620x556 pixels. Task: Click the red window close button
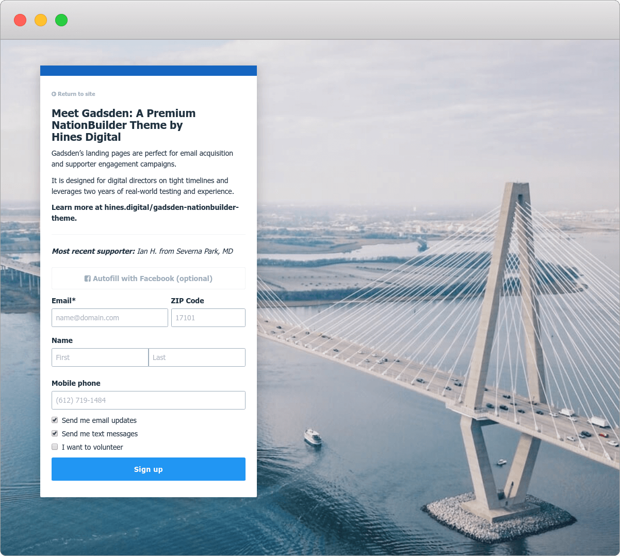point(20,20)
